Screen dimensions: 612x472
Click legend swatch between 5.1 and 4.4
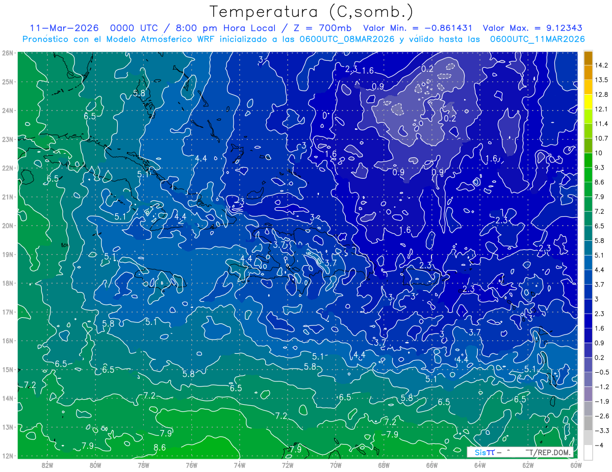pyautogui.click(x=588, y=262)
